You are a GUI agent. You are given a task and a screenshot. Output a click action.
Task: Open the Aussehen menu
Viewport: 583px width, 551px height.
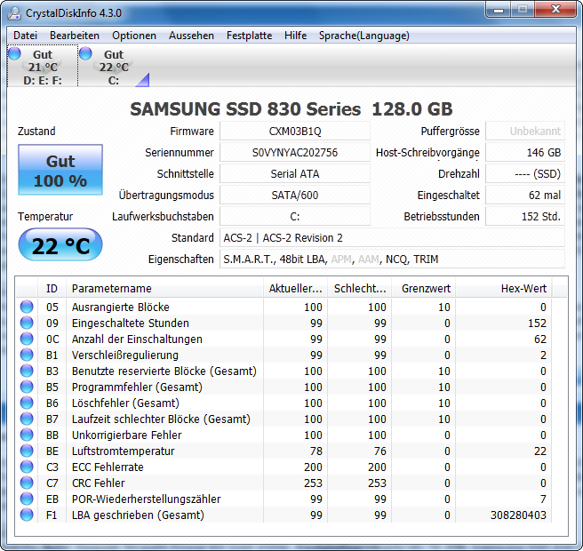coord(191,36)
